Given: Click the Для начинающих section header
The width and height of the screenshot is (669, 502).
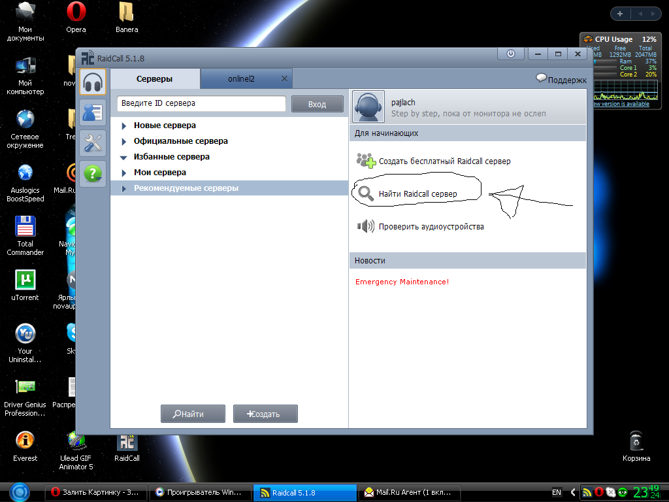Looking at the screenshot, I should coord(468,133).
